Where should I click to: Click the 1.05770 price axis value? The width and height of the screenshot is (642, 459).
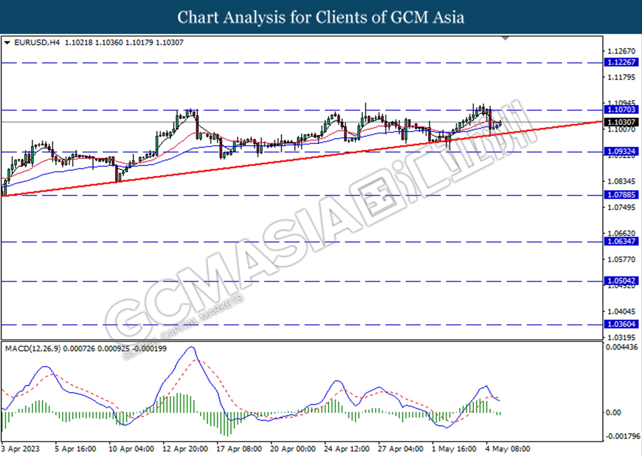(x=621, y=259)
